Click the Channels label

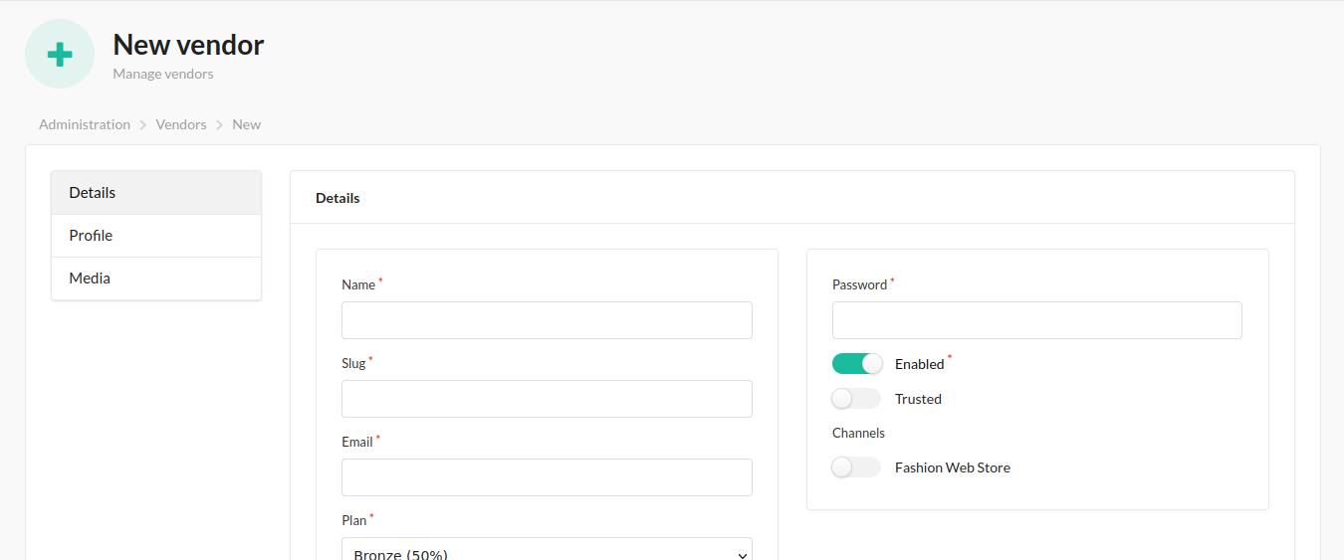click(x=858, y=433)
